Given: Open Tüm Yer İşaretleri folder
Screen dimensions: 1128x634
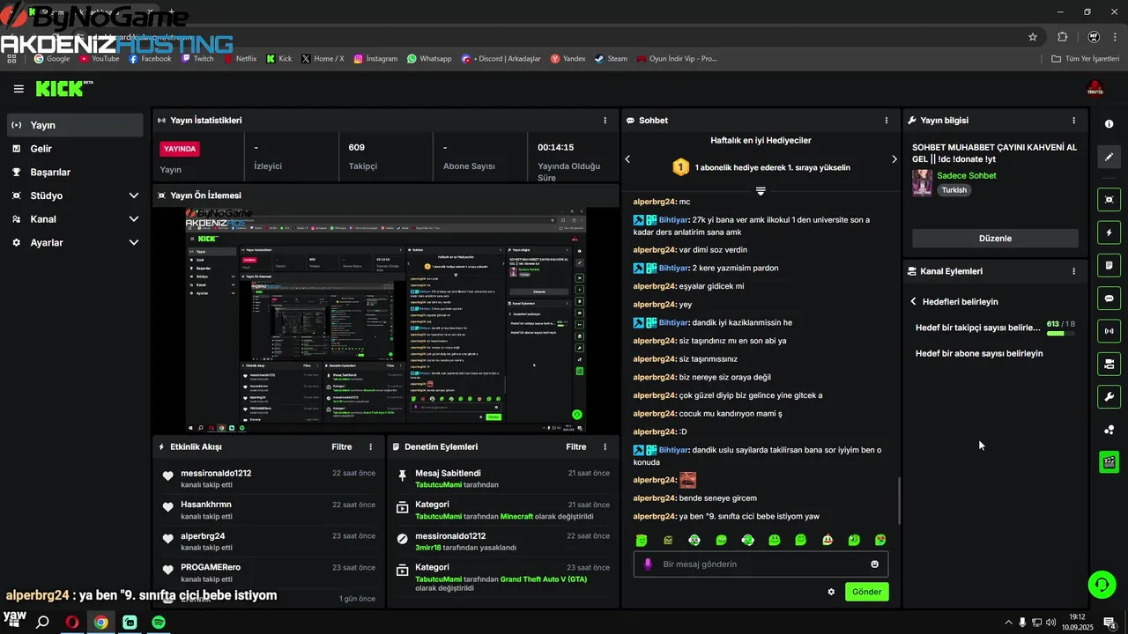Looking at the screenshot, I should tap(1086, 59).
